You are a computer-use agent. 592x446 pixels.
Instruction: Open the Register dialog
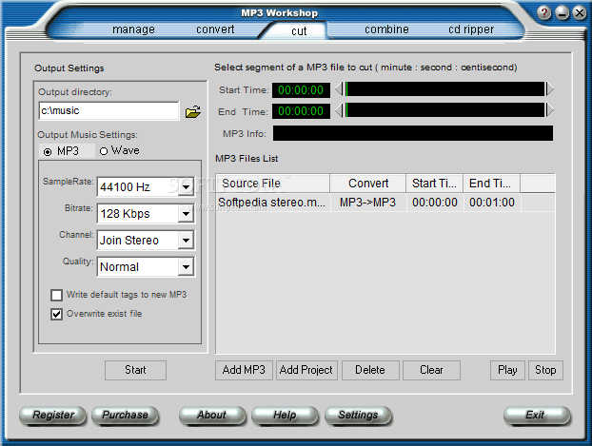pyautogui.click(x=53, y=416)
